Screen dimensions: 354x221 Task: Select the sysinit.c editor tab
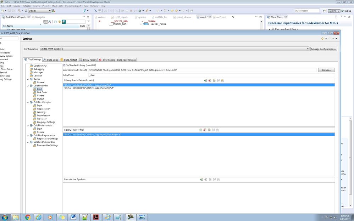coord(140,17)
